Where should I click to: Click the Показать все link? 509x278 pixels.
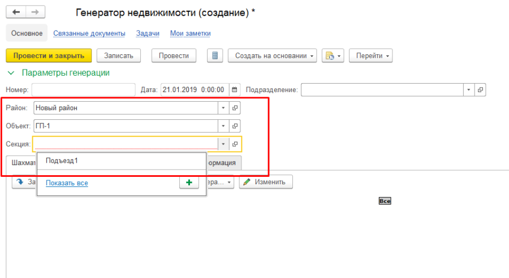(67, 183)
